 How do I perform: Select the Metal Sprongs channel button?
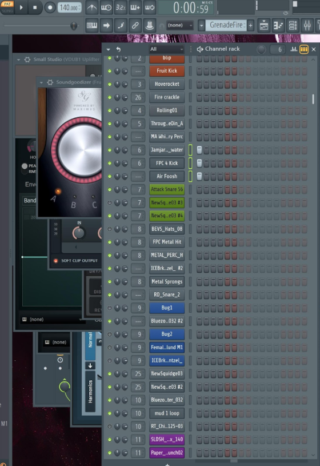167,281
